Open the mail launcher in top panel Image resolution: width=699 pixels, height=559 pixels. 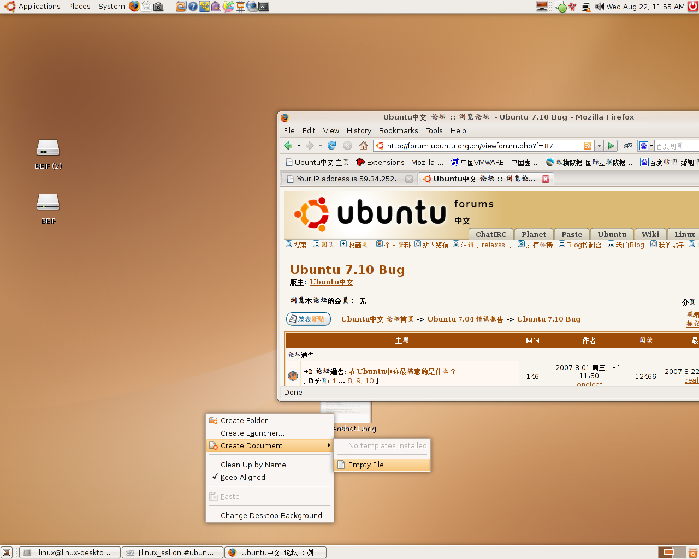click(x=146, y=7)
